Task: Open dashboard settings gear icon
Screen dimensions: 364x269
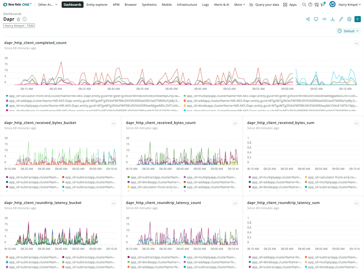Action: click(x=349, y=19)
